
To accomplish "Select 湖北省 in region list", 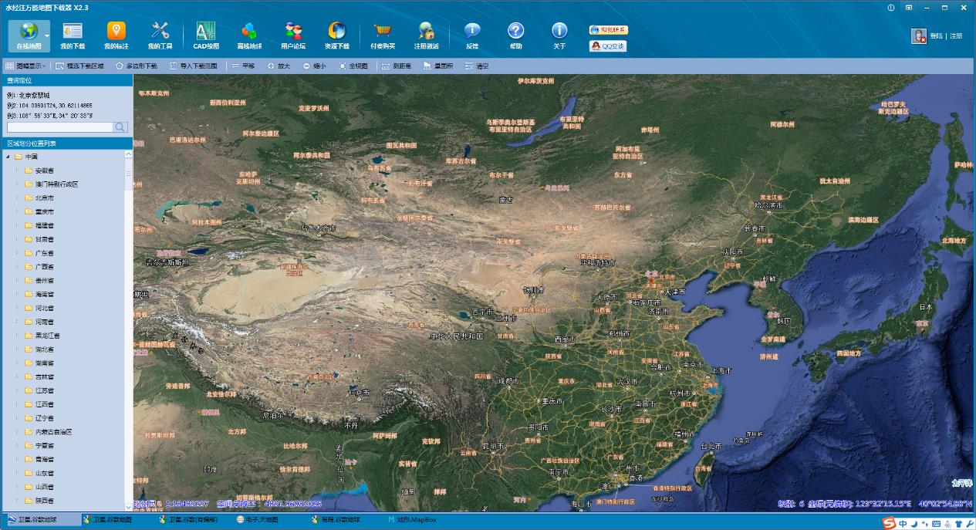I will [x=44, y=349].
